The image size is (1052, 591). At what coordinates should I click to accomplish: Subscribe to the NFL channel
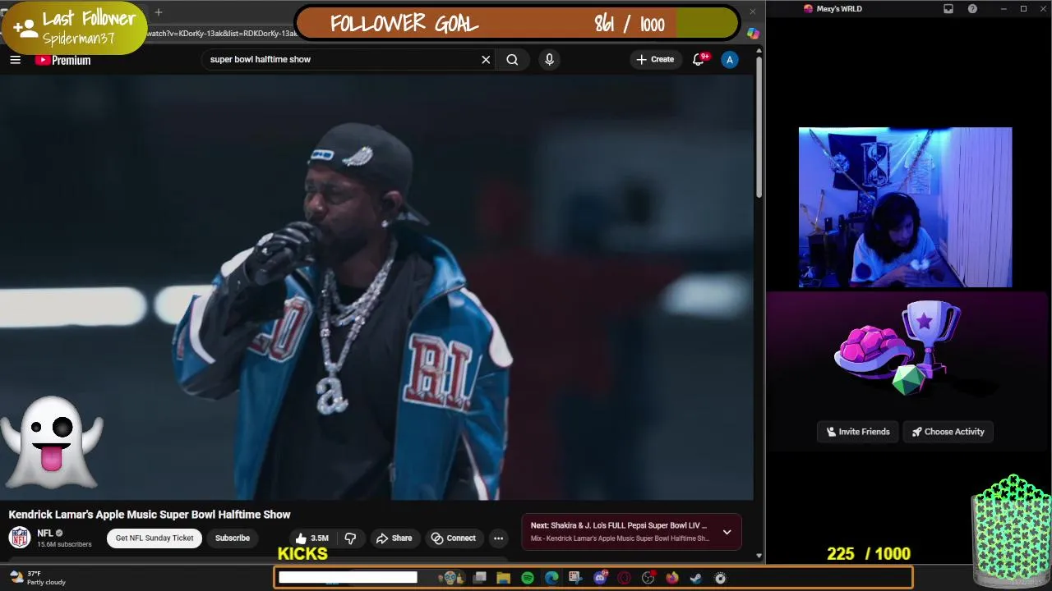coord(233,538)
